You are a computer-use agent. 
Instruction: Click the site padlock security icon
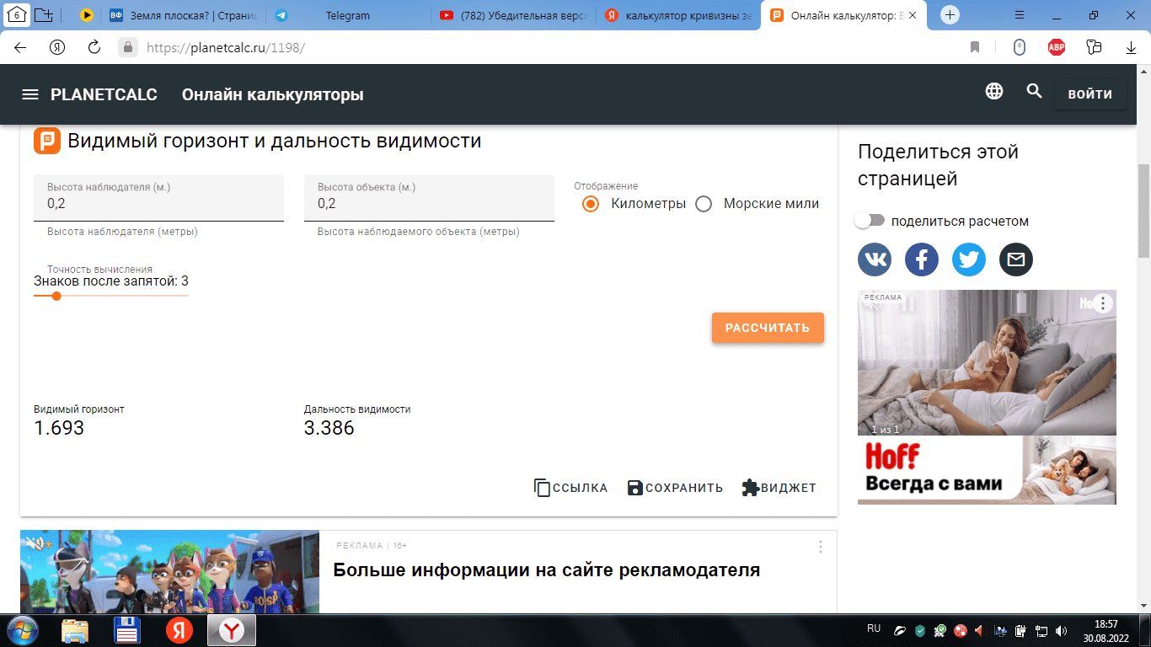pyautogui.click(x=128, y=48)
